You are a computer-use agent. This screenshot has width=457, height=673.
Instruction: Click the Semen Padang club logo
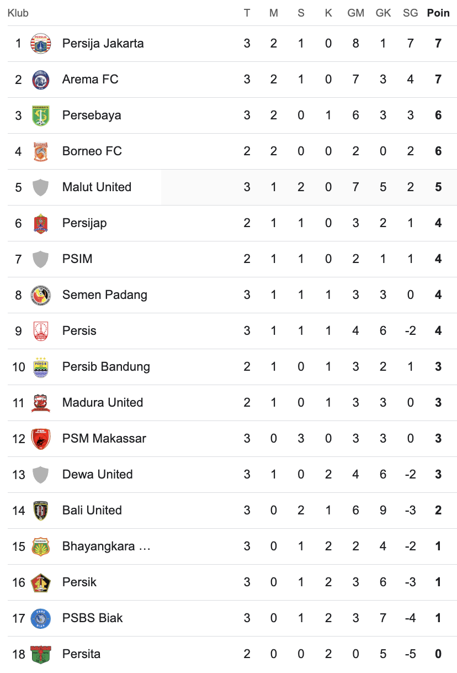coord(41,295)
